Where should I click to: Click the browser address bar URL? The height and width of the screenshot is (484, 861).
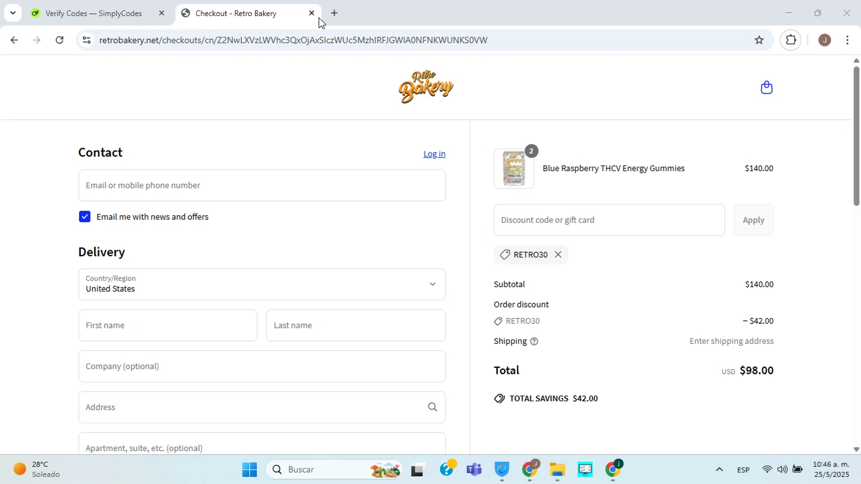coord(293,40)
